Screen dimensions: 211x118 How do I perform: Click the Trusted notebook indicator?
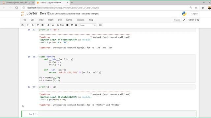[177, 20]
